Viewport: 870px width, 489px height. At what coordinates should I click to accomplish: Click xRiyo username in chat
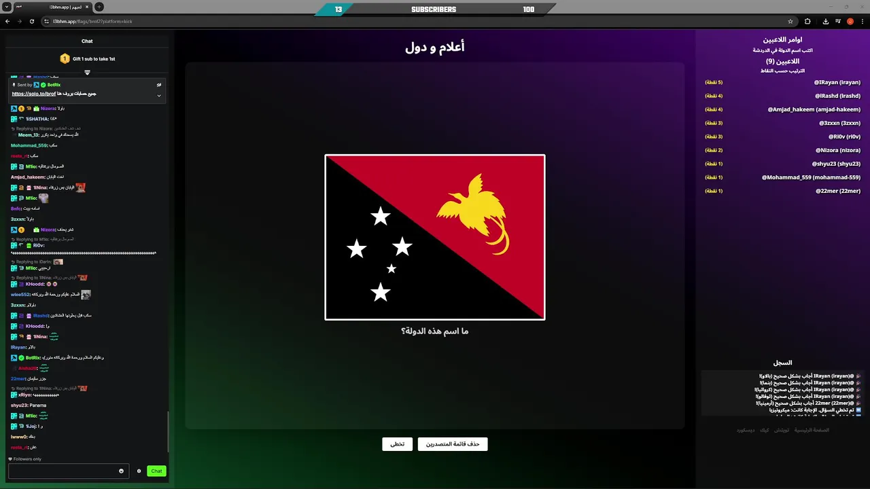click(x=25, y=395)
